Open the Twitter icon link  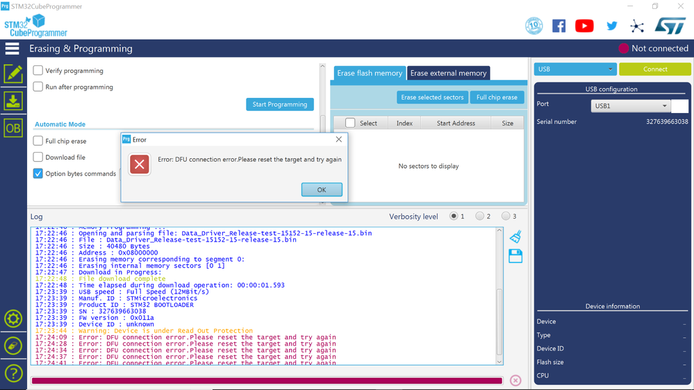click(x=612, y=26)
